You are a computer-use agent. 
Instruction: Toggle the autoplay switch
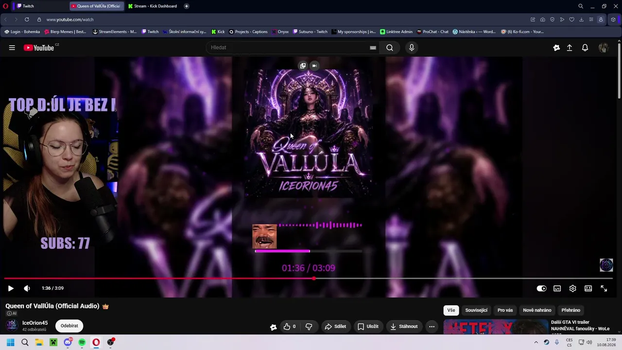[x=541, y=288]
